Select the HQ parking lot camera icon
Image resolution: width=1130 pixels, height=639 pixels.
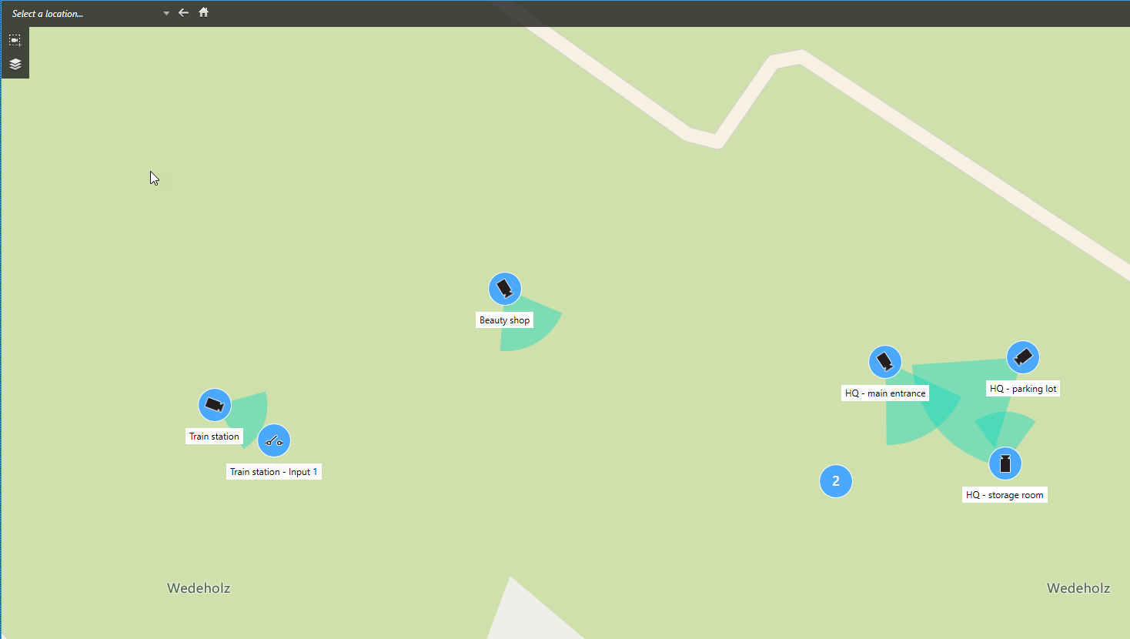(1023, 357)
